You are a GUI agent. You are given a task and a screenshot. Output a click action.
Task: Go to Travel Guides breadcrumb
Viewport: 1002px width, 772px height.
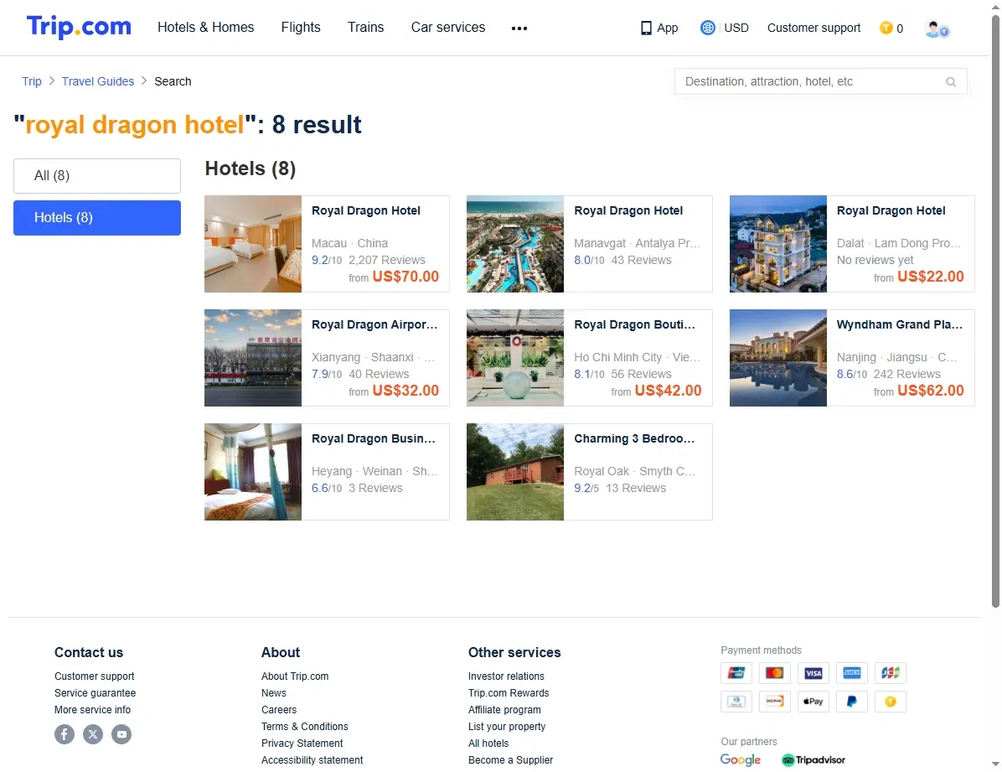pyautogui.click(x=98, y=81)
